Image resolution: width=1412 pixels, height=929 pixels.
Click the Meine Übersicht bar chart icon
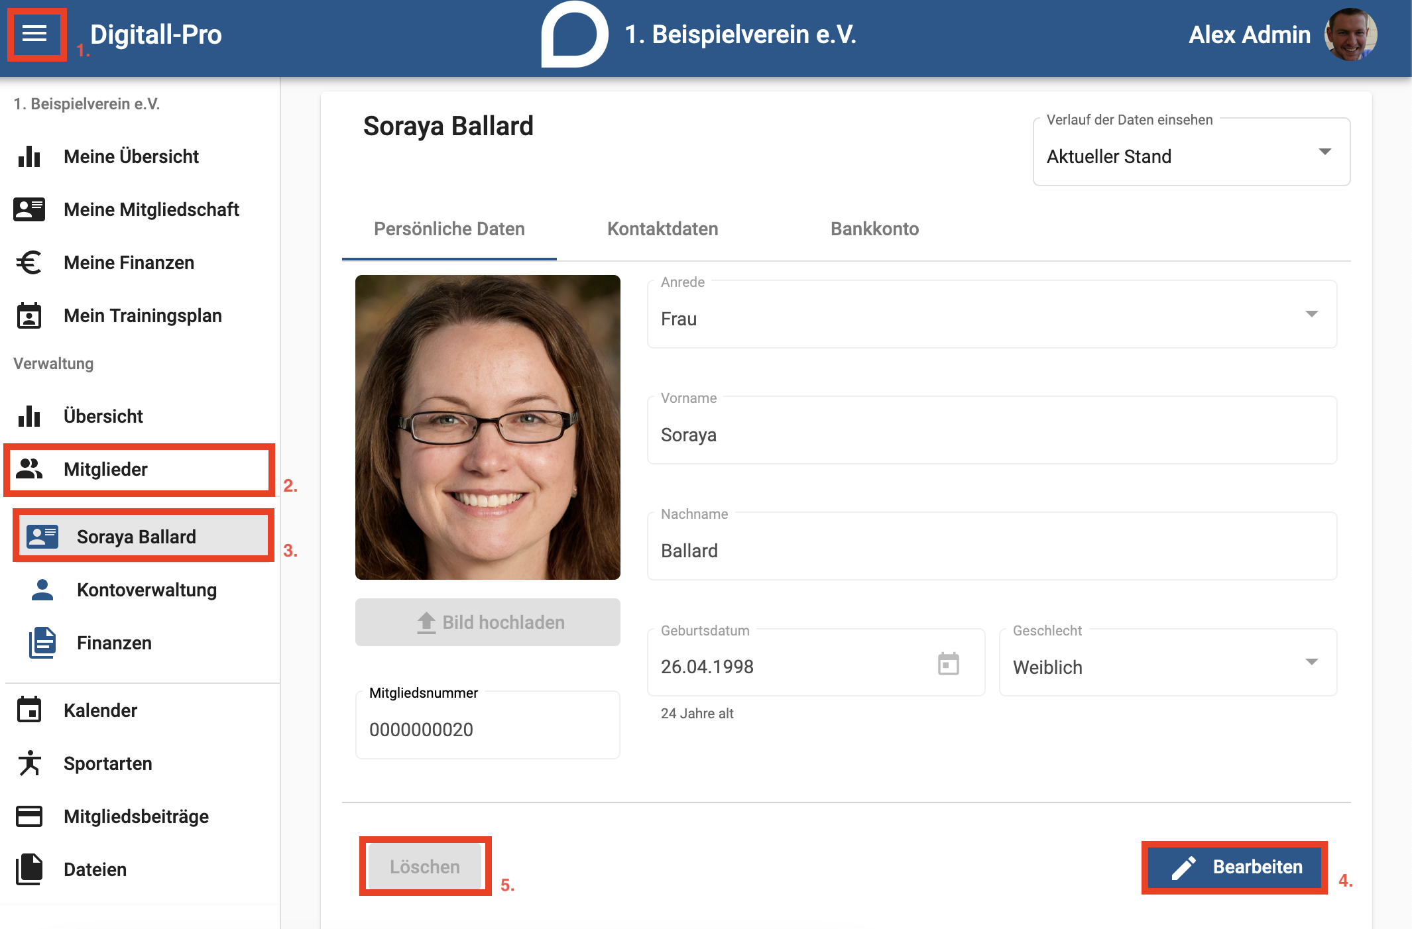click(29, 156)
